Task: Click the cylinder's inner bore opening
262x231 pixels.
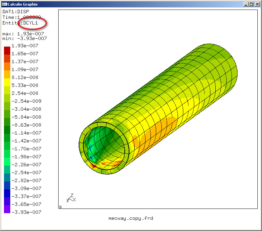Action: [x=104, y=148]
